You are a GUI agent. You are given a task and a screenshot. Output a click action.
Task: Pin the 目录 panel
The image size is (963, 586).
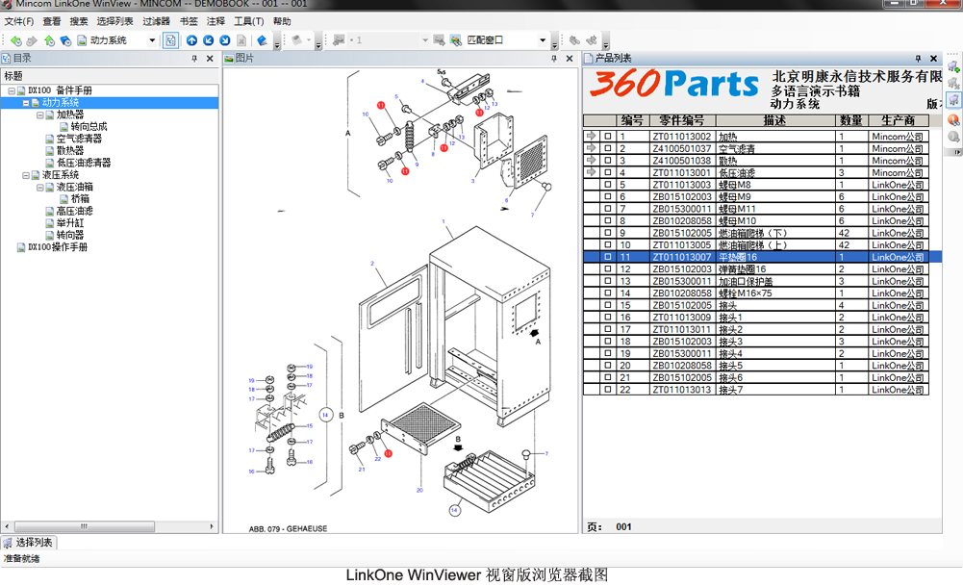tap(194, 59)
